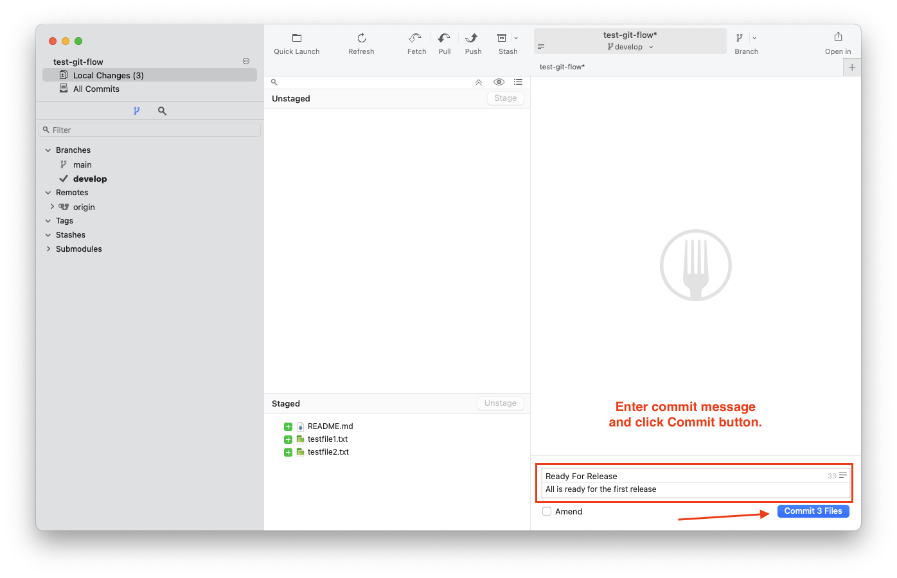Switch file list view mode icon
This screenshot has width=897, height=578.
518,82
